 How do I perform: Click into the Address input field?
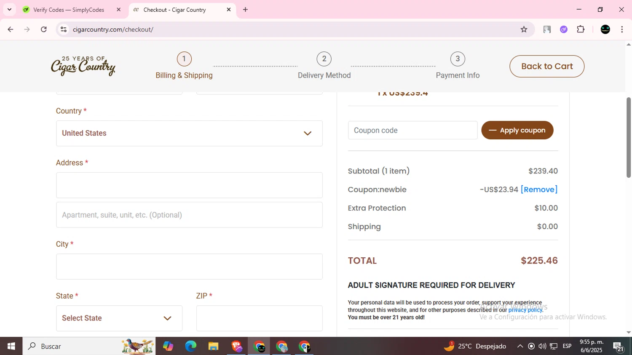(x=189, y=185)
